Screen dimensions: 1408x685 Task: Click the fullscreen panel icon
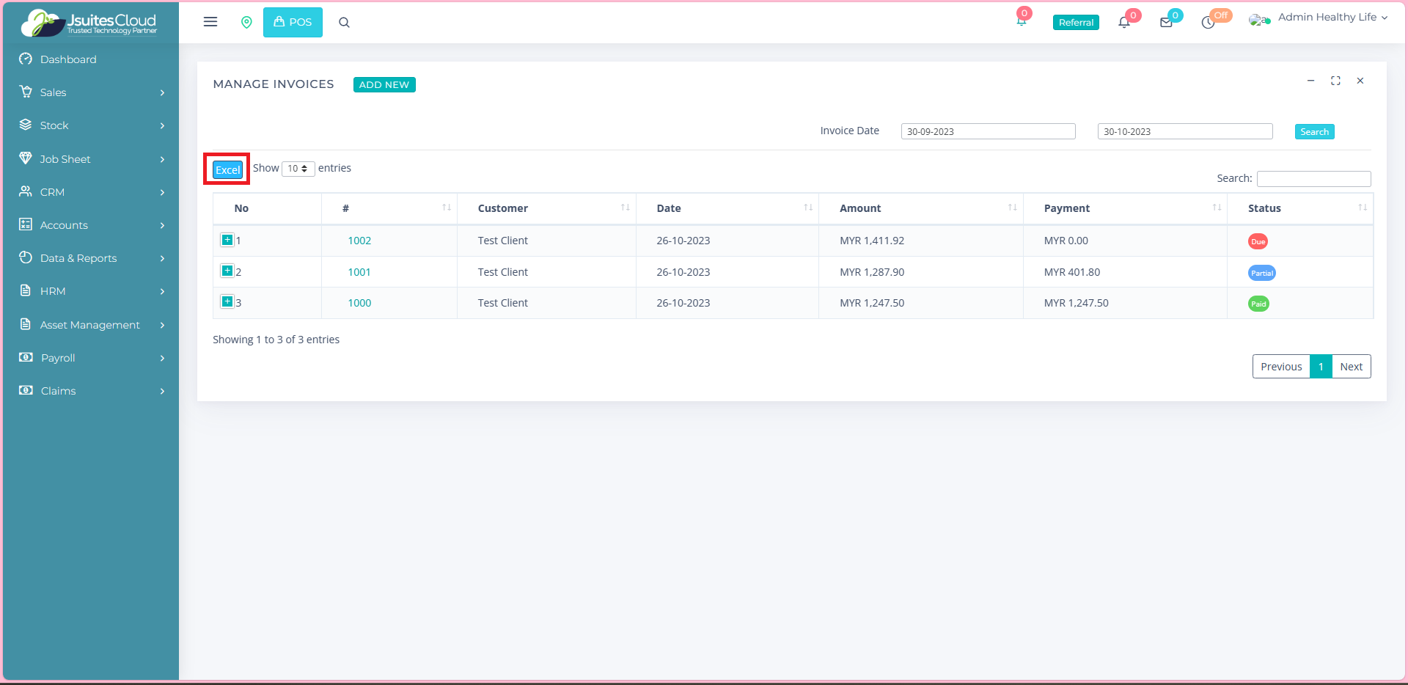point(1335,81)
